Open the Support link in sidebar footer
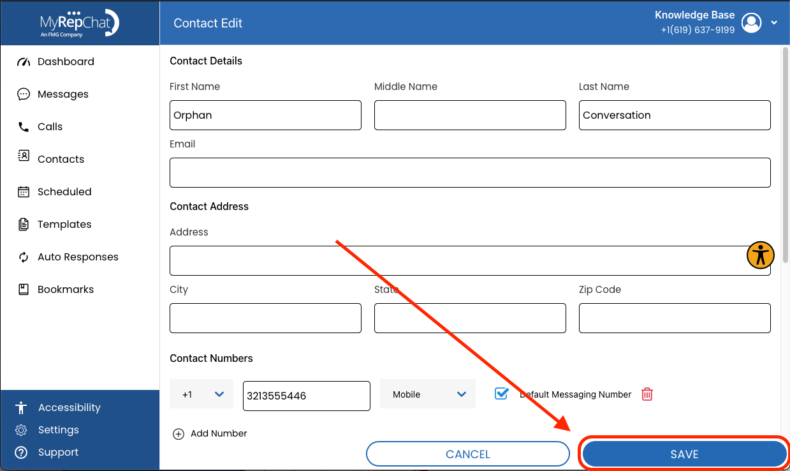790x471 pixels. (x=58, y=452)
